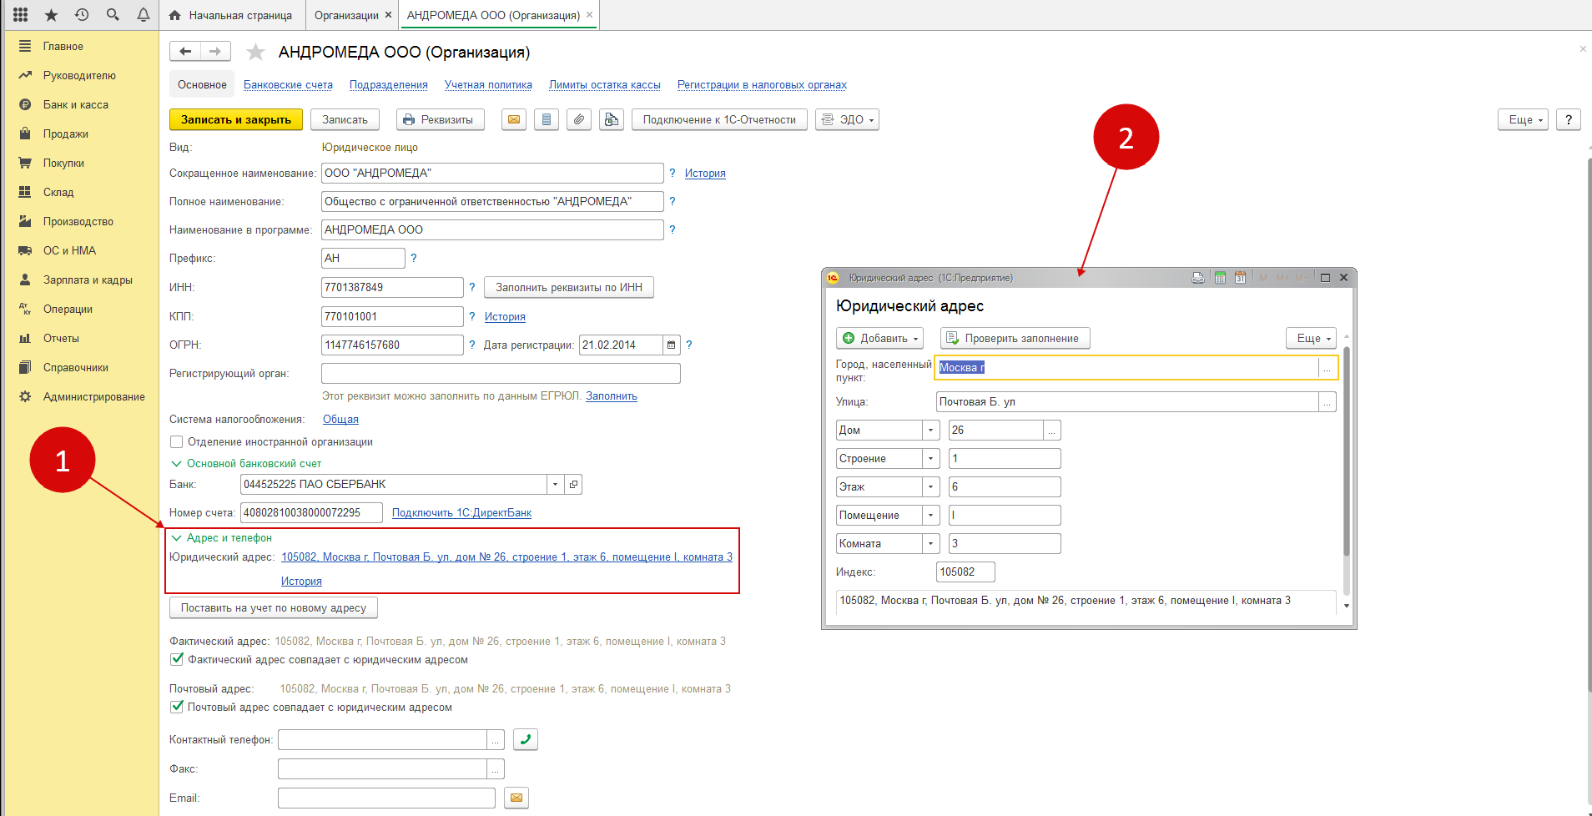1592x816 pixels.
Task: Open Руководителю section in sidebar
Action: point(79,76)
